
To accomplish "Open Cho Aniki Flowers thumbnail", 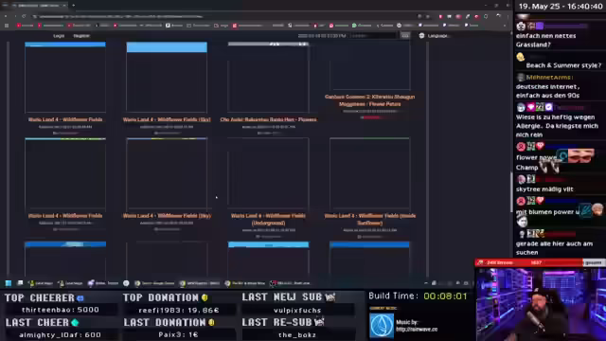I will pos(268,78).
